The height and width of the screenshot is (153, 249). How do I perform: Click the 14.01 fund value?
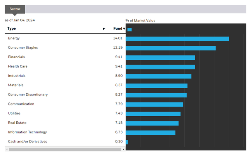(117, 38)
